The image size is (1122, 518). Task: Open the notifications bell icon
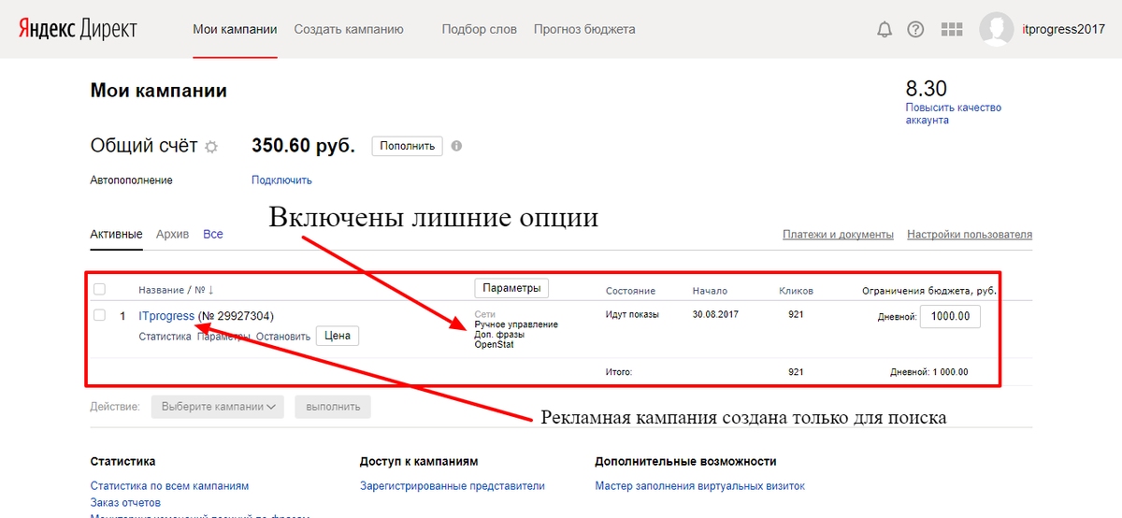[x=885, y=29]
